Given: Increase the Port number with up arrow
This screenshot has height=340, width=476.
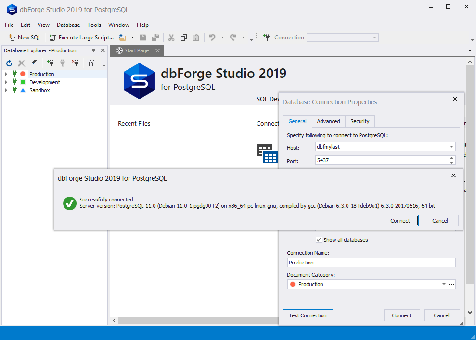Looking at the screenshot, I should 452,158.
